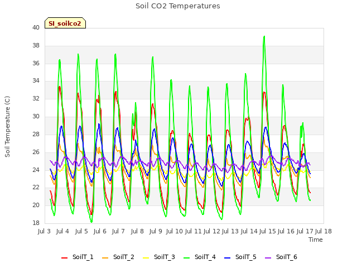Select the SoilT_3 legend label
Image resolution: width=357 pixels, height=268 pixels.
click(x=165, y=257)
